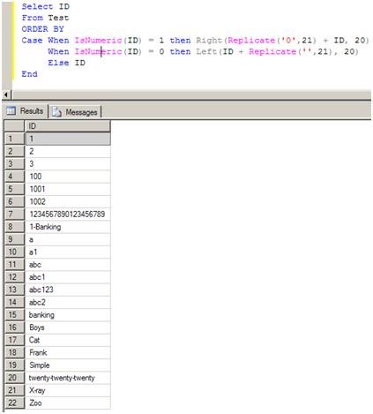Click the horizontal scrollbar track of editor
373x414 pixels.
191,95
